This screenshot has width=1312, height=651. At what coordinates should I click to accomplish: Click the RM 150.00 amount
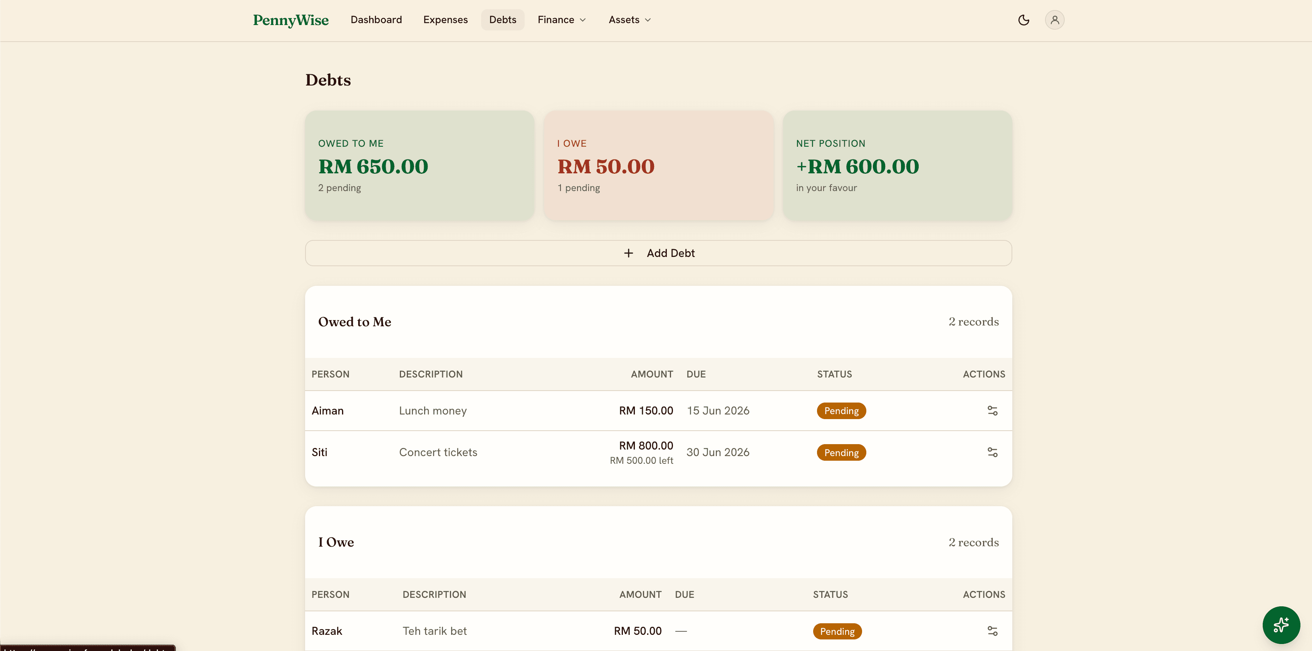coord(646,411)
